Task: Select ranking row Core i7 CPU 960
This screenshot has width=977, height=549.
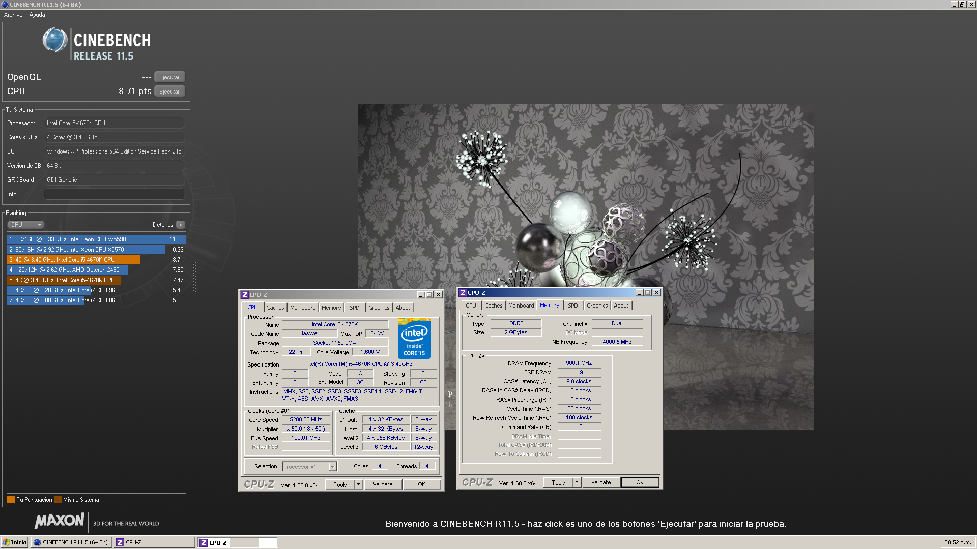Action: pyautogui.click(x=96, y=290)
